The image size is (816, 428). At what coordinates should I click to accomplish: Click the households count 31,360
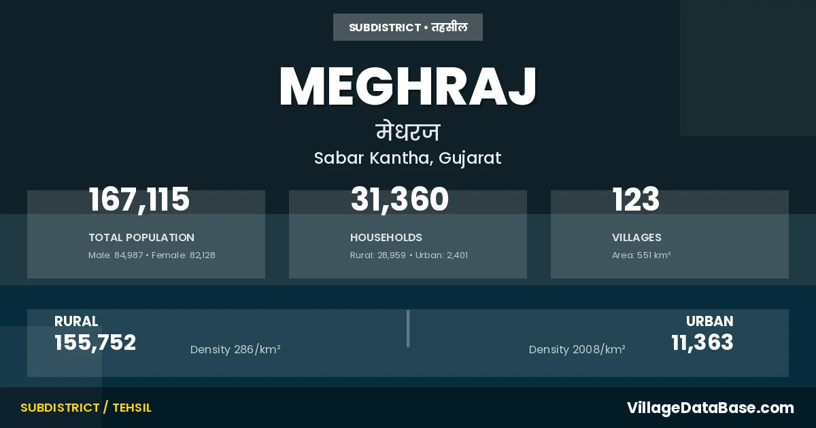coord(400,200)
